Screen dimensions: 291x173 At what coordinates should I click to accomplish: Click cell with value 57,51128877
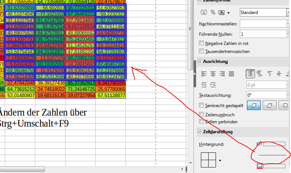[x=111, y=95]
